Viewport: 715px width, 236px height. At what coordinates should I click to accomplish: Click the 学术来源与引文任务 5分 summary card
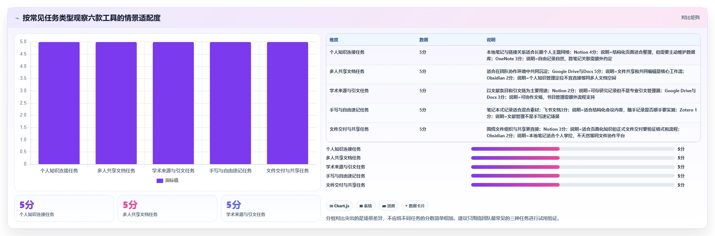click(x=271, y=208)
